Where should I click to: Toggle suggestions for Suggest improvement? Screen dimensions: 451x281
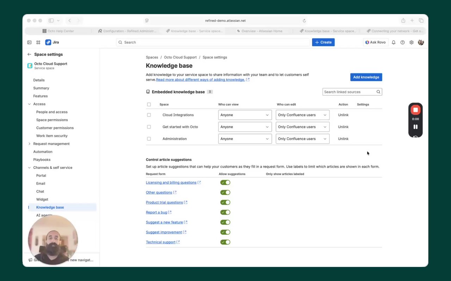pos(225,232)
